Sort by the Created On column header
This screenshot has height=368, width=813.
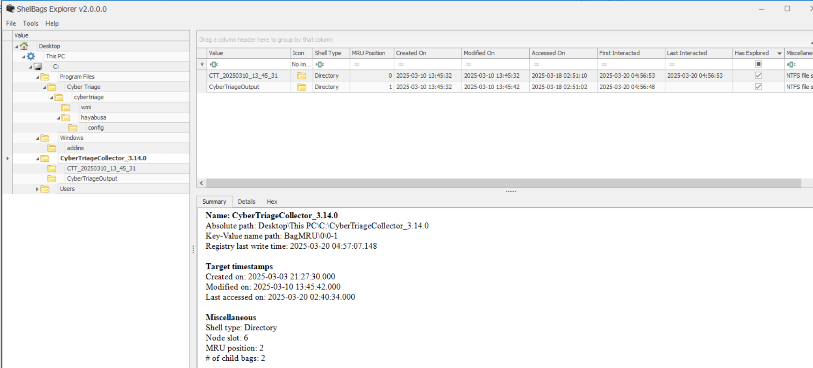[428, 53]
